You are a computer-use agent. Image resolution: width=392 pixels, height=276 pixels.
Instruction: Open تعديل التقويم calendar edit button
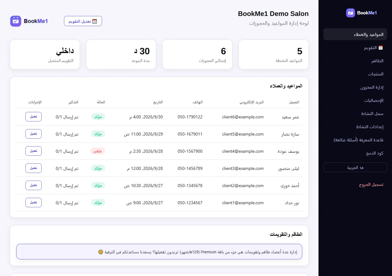[x=83, y=21]
